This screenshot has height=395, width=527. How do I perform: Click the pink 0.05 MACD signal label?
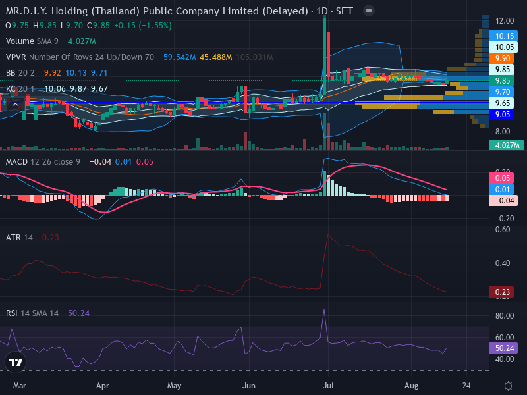coord(501,178)
